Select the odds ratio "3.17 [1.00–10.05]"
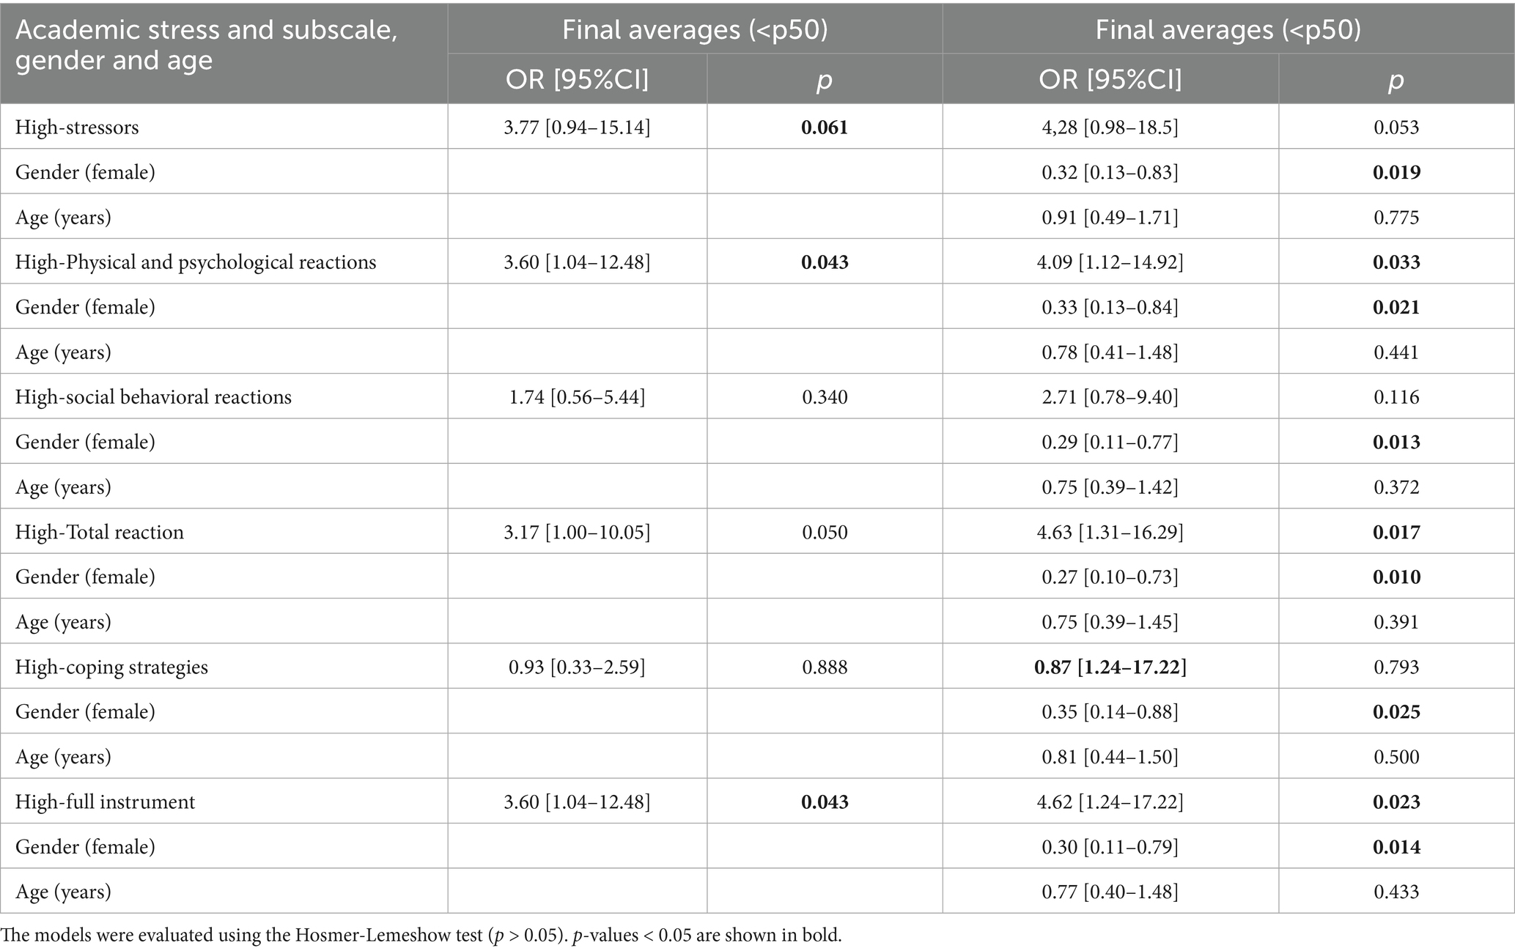This screenshot has height=951, width=1515. [x=577, y=532]
